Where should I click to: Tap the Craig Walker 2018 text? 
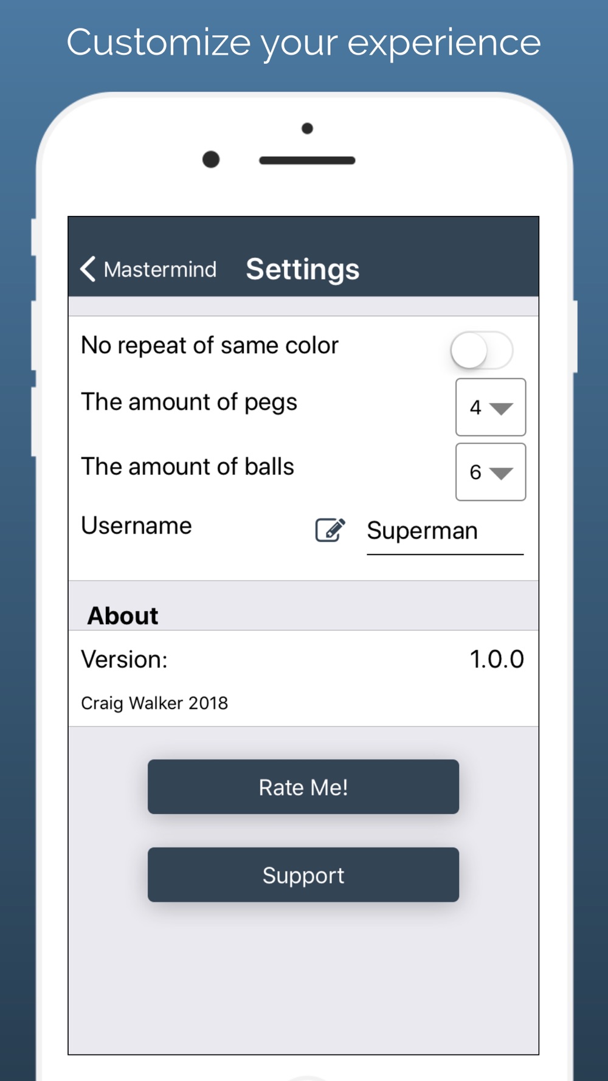click(x=154, y=703)
